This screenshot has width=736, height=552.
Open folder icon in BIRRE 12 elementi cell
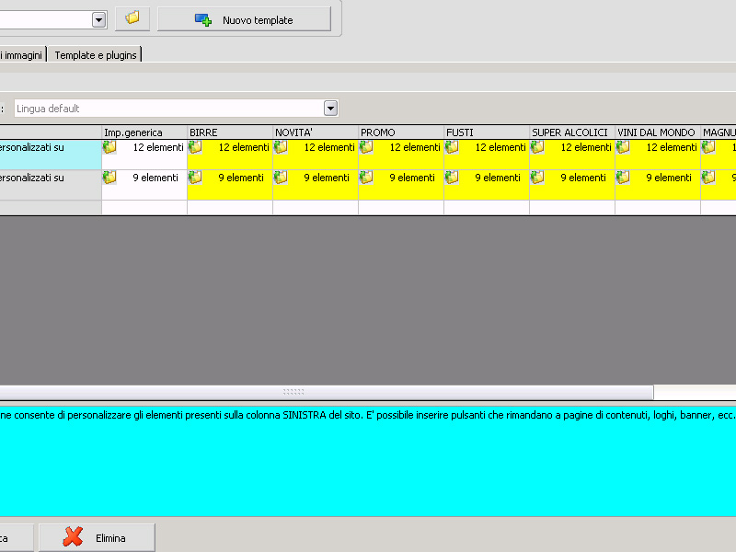(195, 147)
